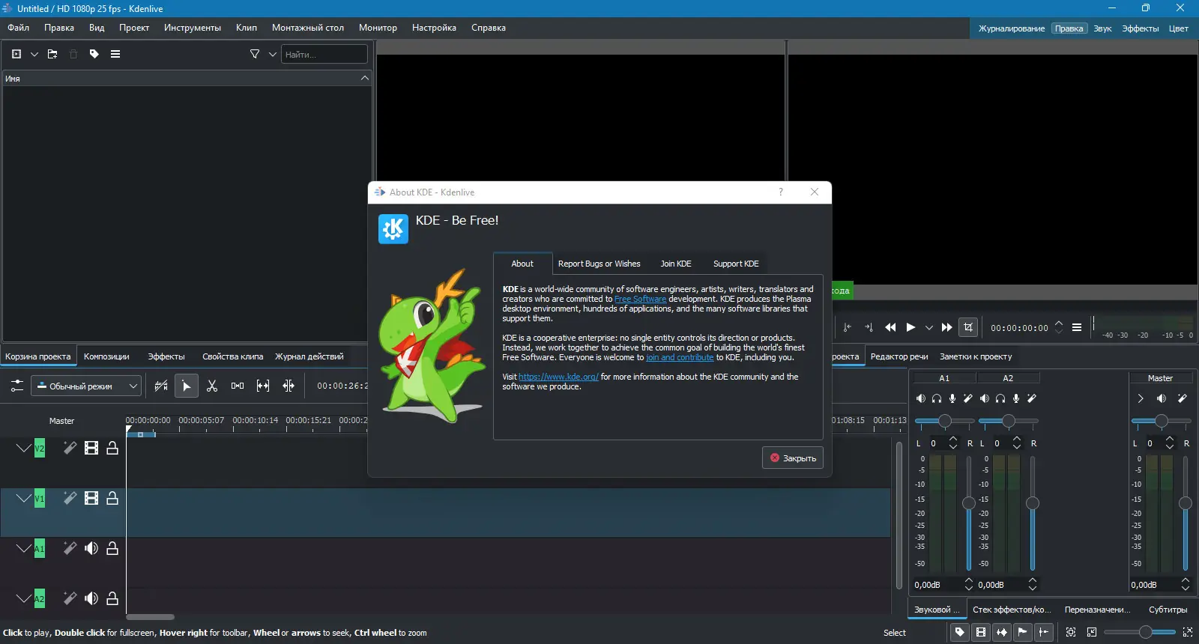The image size is (1199, 644).
Task: Select the Ripple tool in timeline toolbar
Action: tap(289, 386)
